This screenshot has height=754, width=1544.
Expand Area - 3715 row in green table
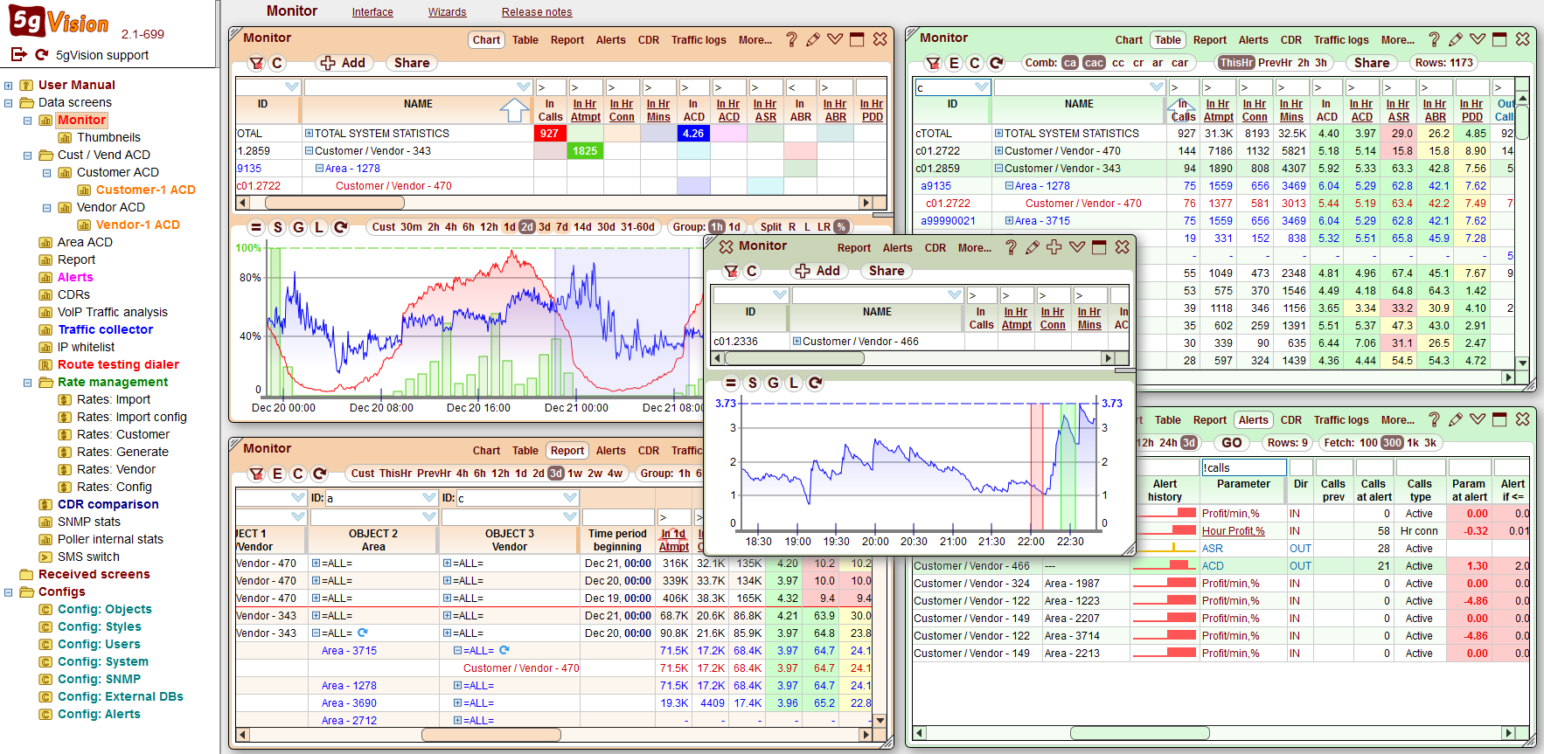1009,221
